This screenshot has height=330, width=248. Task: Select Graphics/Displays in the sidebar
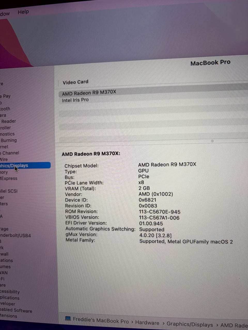point(25,165)
